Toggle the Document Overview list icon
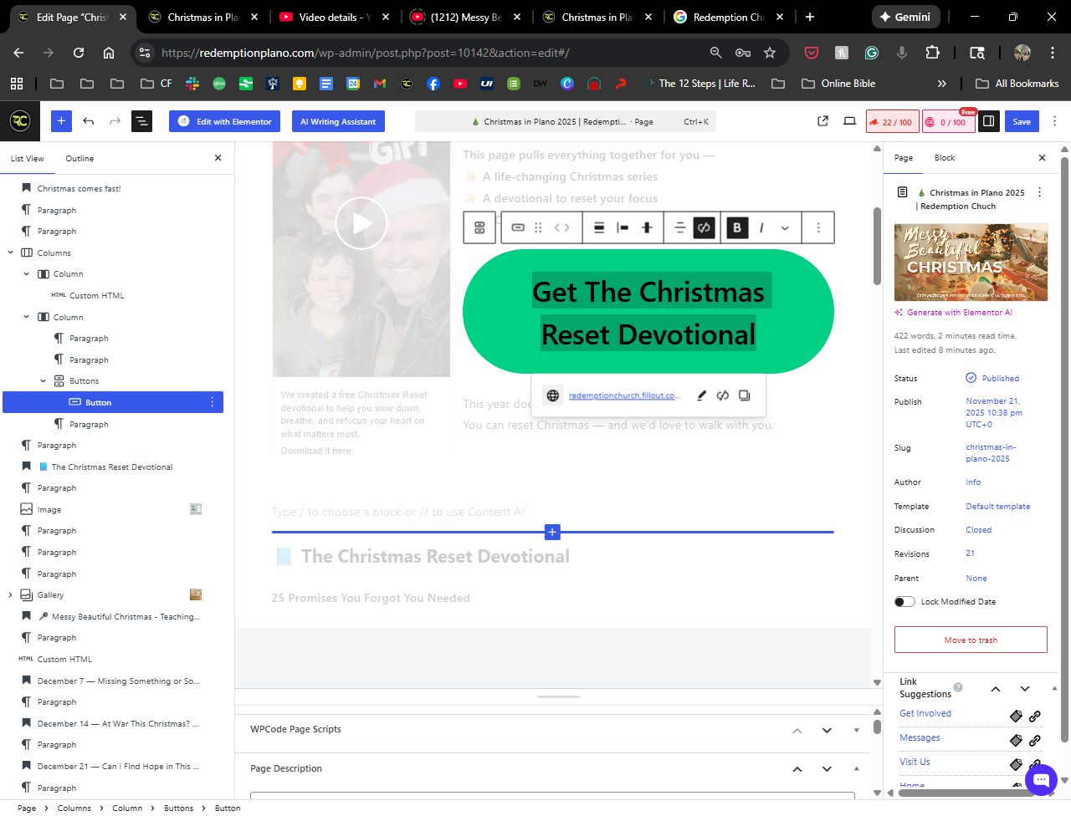 pos(141,121)
